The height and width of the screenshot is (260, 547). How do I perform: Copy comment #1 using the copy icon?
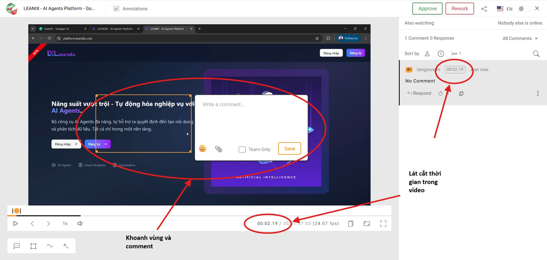[461, 94]
